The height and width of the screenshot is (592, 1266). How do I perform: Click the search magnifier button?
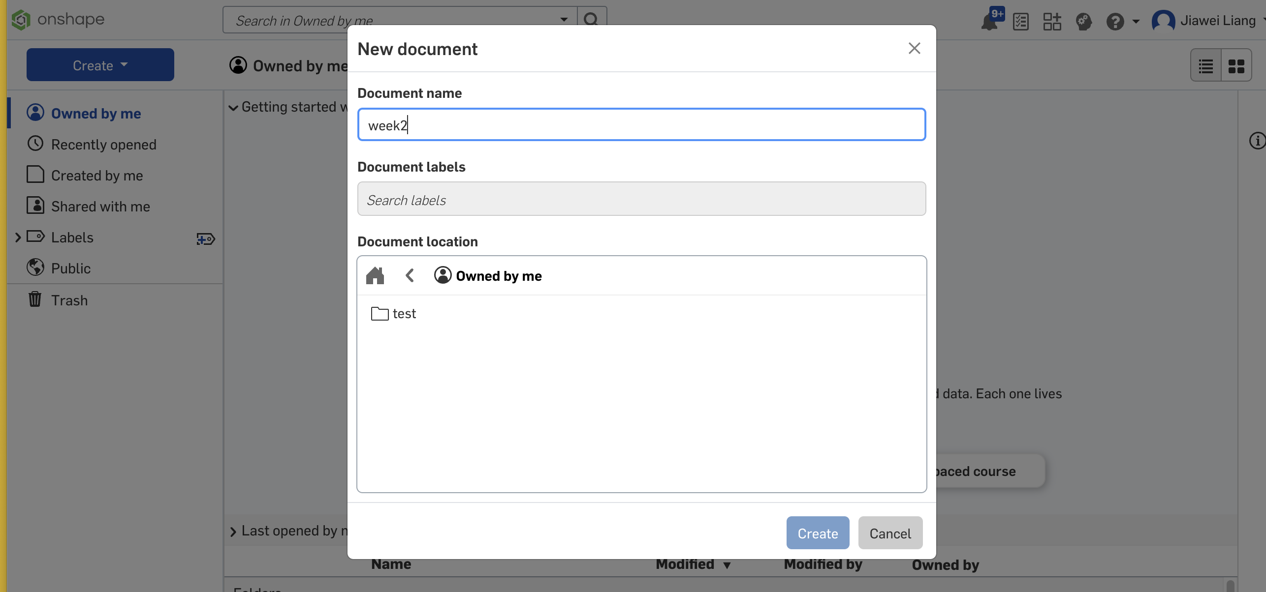591,20
